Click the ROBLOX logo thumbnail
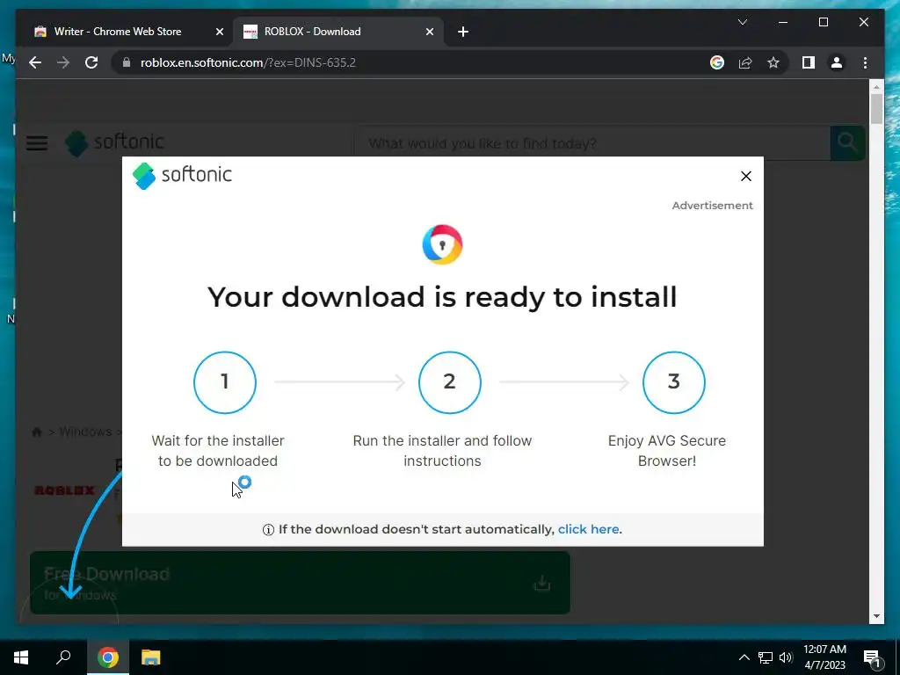This screenshot has width=900, height=675. [64, 490]
